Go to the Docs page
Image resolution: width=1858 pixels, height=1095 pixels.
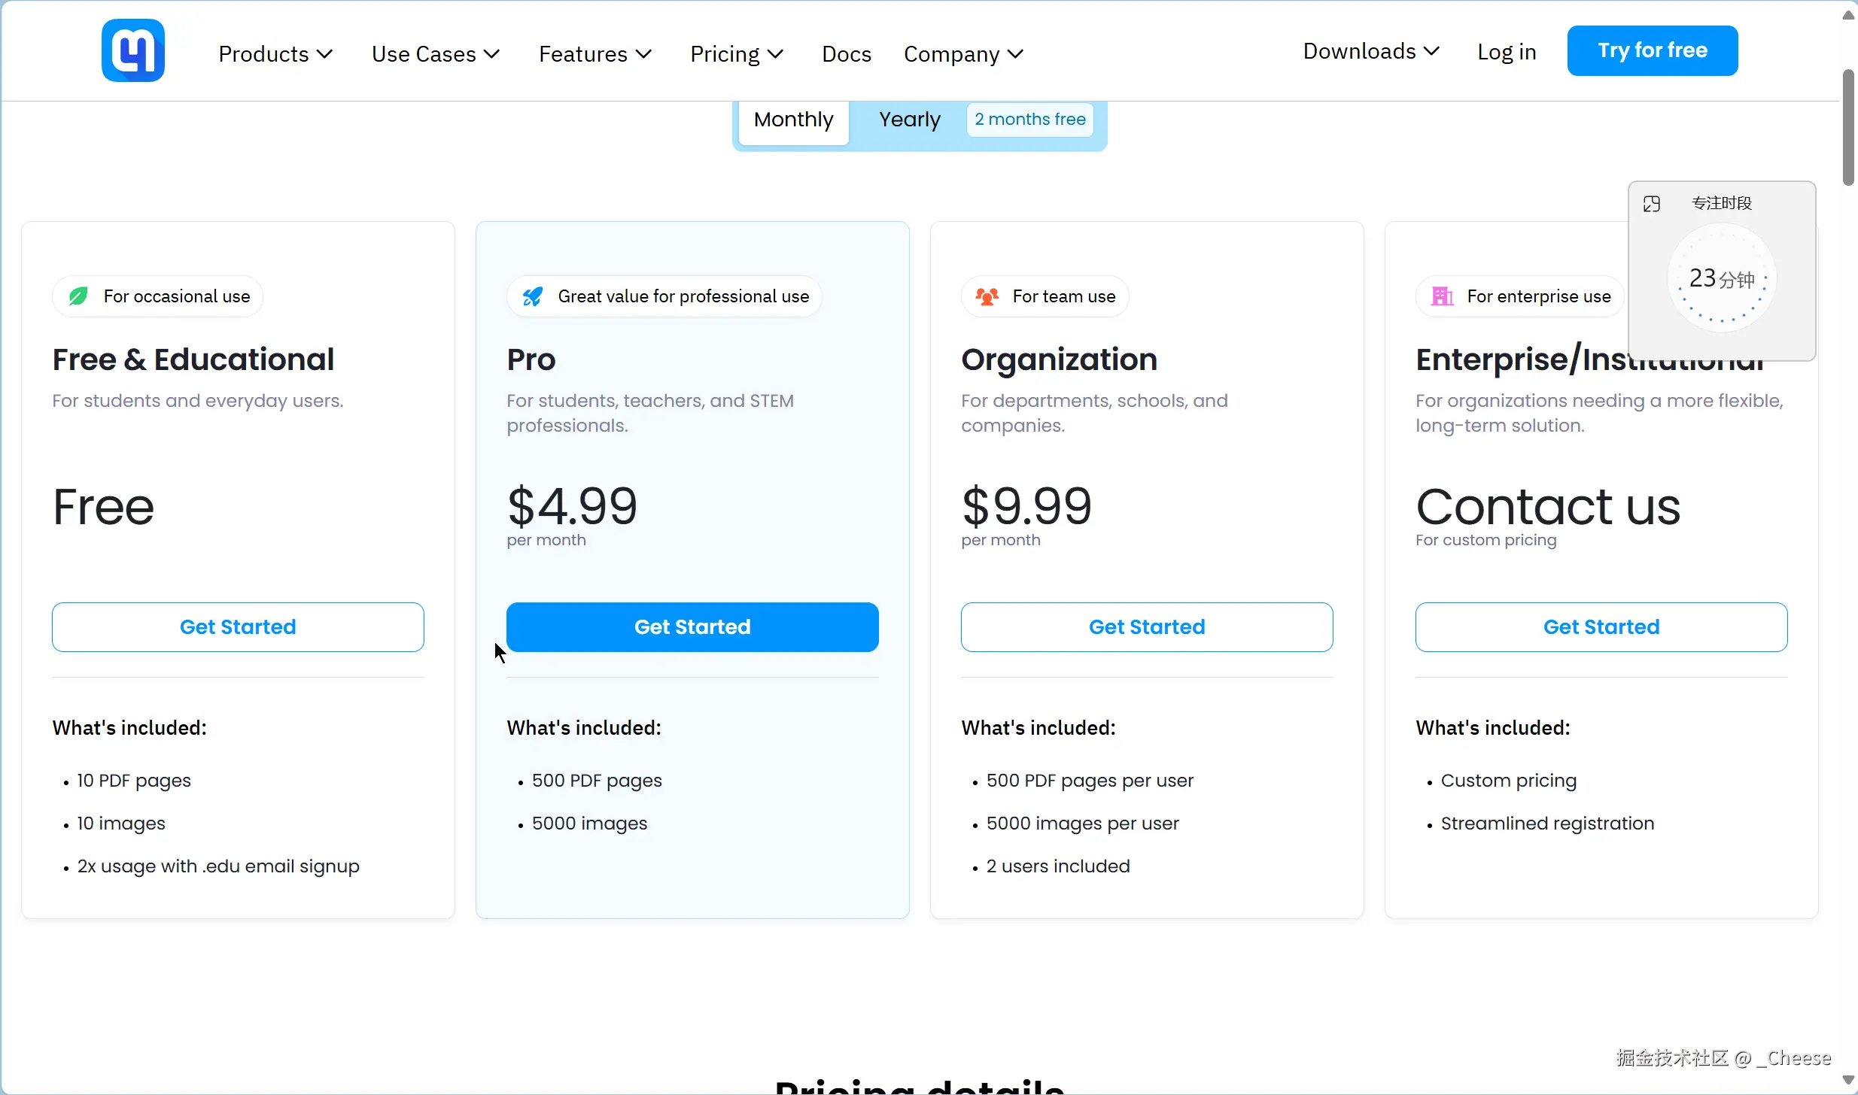click(x=847, y=54)
